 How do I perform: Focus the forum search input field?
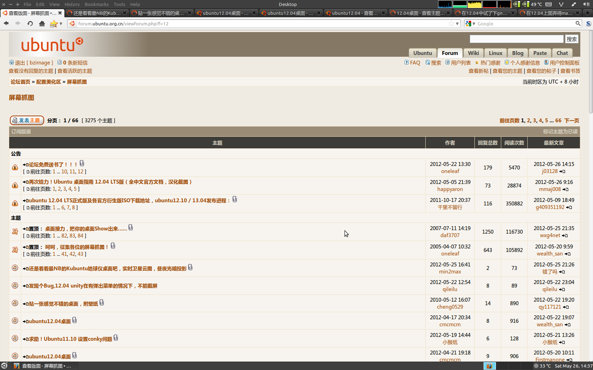click(x=516, y=39)
